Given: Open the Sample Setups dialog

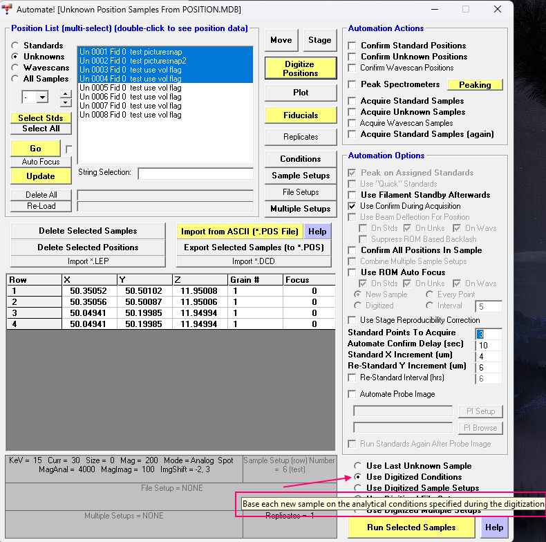Looking at the screenshot, I should (x=301, y=176).
